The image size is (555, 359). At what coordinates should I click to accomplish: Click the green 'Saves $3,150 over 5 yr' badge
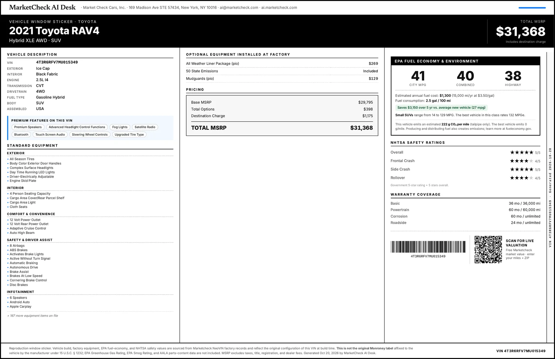click(x=442, y=108)
